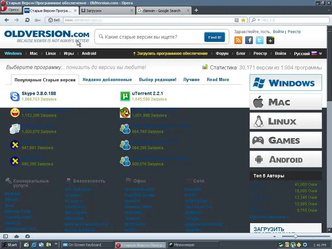Open the Facebook page icon
Screen dimensions: 332x249
click(x=249, y=40)
